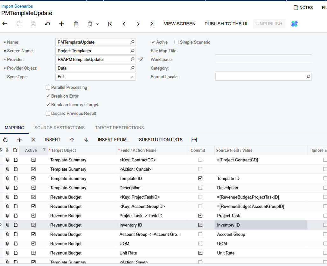Click the pencil edit icon beside Provider
The width and height of the screenshot is (327, 266).
[x=141, y=59]
